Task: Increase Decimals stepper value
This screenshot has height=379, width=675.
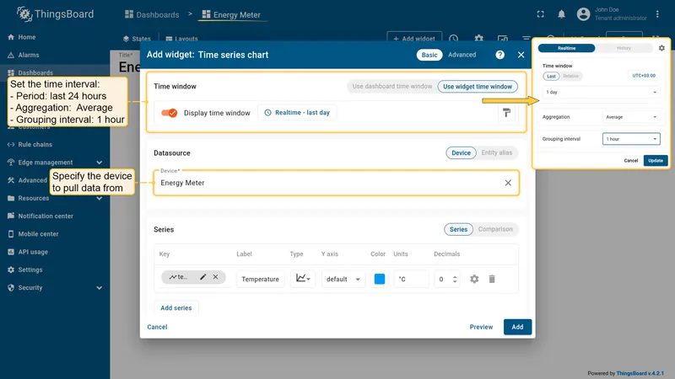Action: point(455,277)
